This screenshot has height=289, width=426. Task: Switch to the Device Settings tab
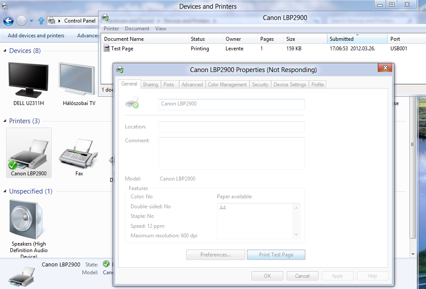[290, 85]
